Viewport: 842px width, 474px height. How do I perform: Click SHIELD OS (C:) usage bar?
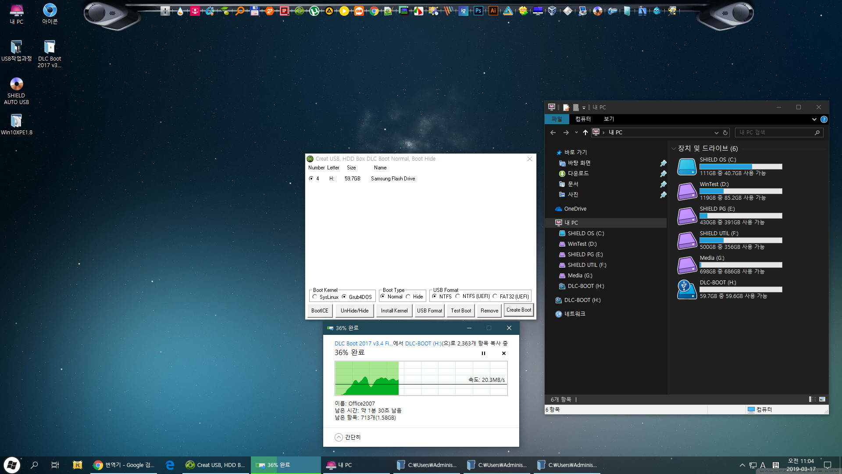coord(741,167)
